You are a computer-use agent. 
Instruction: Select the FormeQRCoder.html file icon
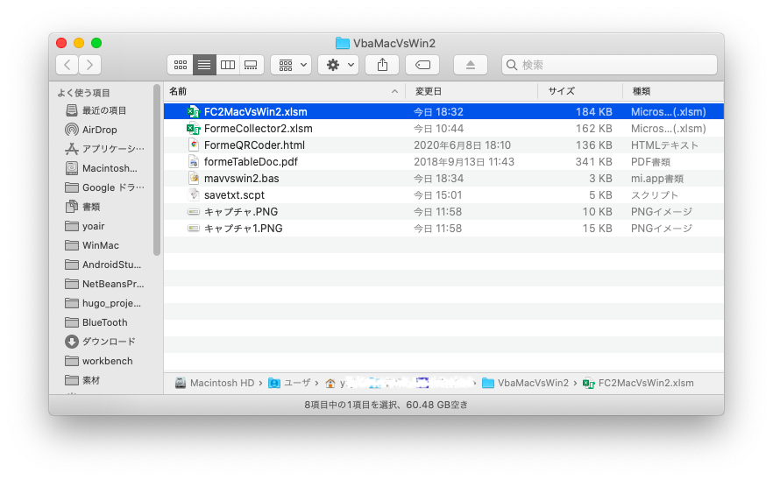tap(194, 145)
